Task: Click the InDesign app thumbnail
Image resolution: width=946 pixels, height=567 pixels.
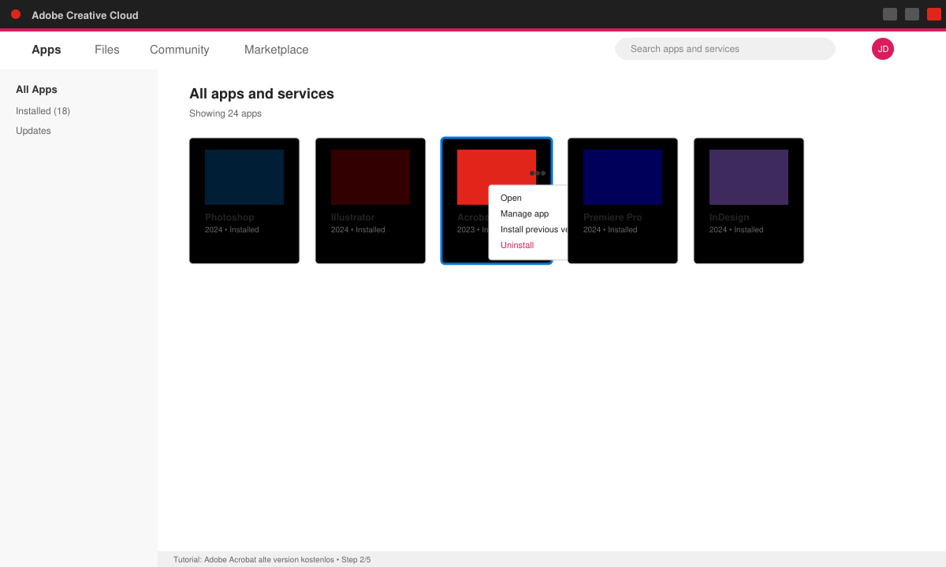Action: point(749,177)
